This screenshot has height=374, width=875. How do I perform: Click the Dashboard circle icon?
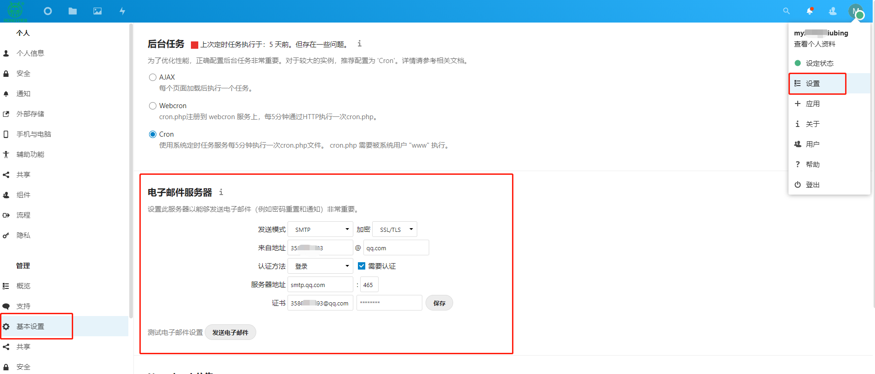tap(48, 11)
